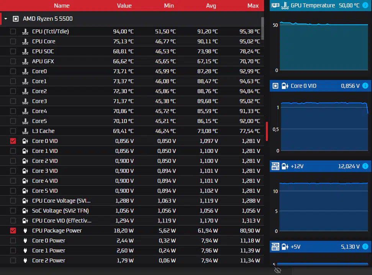Click the temperature icon next to APU GFX

pos(25,61)
